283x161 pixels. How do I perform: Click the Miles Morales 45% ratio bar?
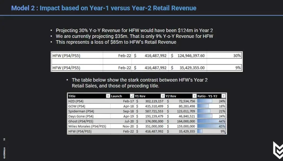point(211,126)
